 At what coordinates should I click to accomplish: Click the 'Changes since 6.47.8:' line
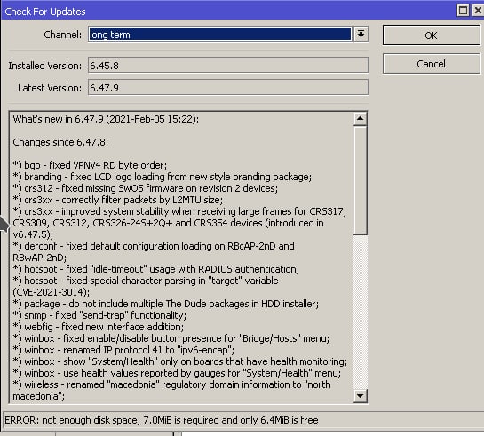coord(60,142)
